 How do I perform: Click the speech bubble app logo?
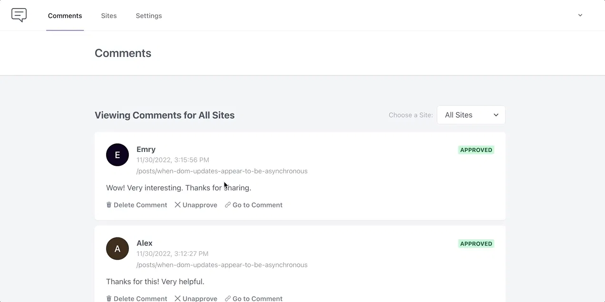click(19, 15)
